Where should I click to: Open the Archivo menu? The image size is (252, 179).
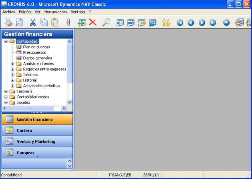pos(9,12)
